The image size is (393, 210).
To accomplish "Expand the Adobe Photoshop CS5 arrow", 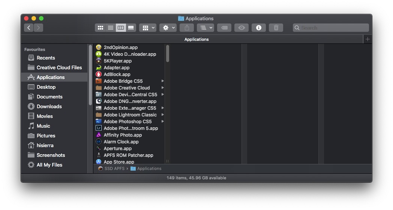I will coord(163,122).
